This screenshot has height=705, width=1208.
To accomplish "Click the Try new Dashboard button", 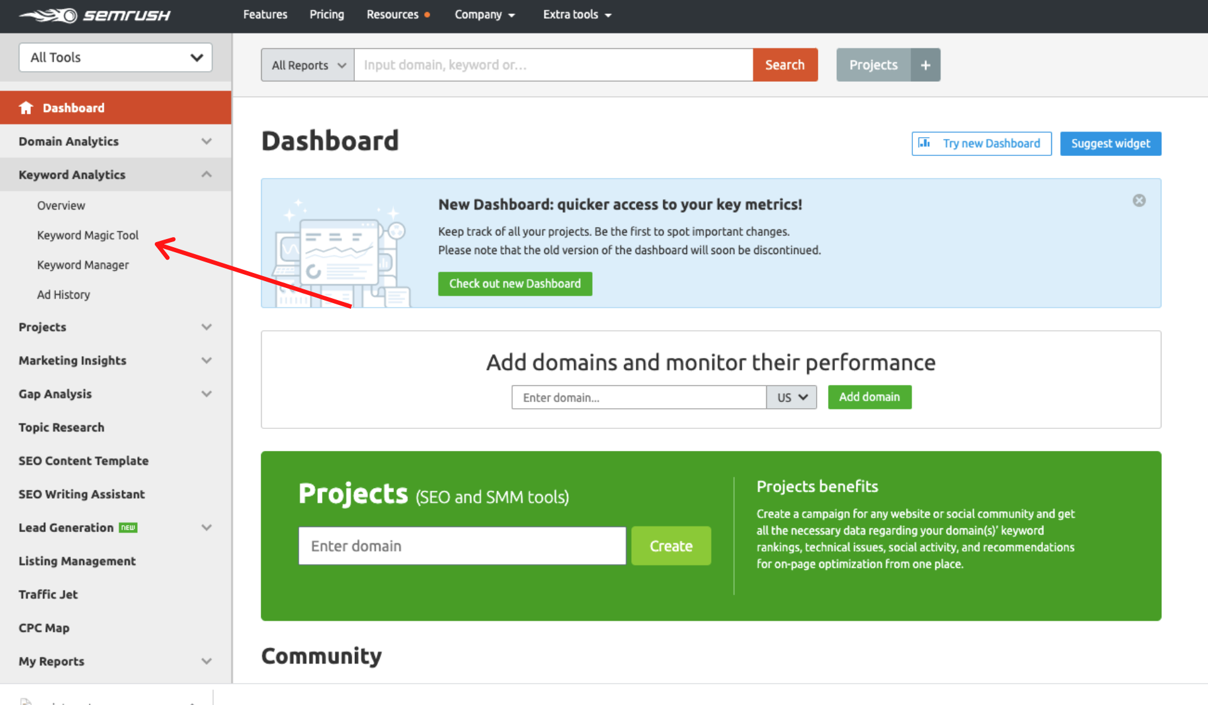I will pyautogui.click(x=981, y=143).
